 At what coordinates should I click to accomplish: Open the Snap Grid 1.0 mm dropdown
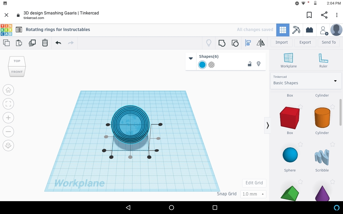[253, 194]
